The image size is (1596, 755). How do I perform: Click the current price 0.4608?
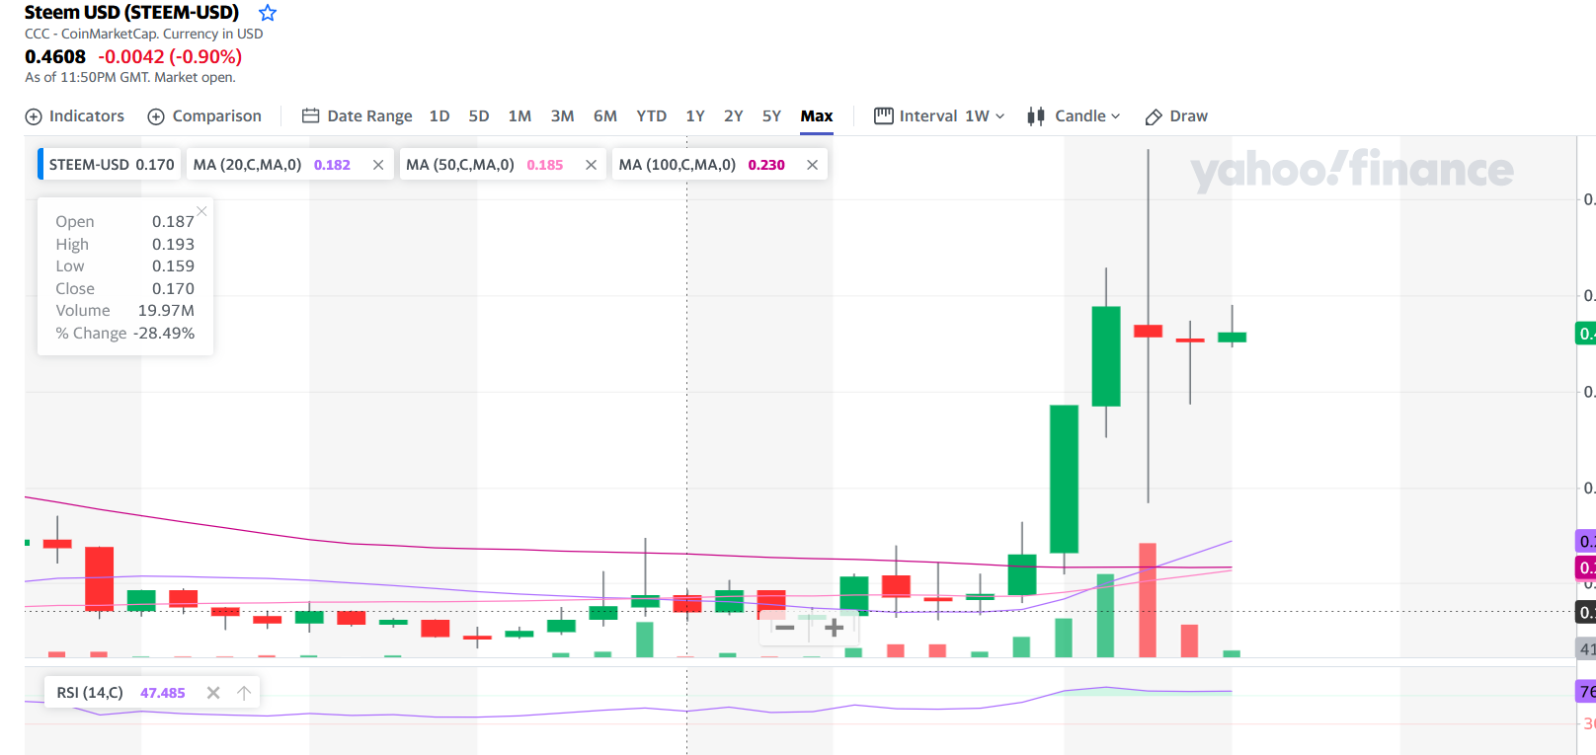pyautogui.click(x=55, y=57)
